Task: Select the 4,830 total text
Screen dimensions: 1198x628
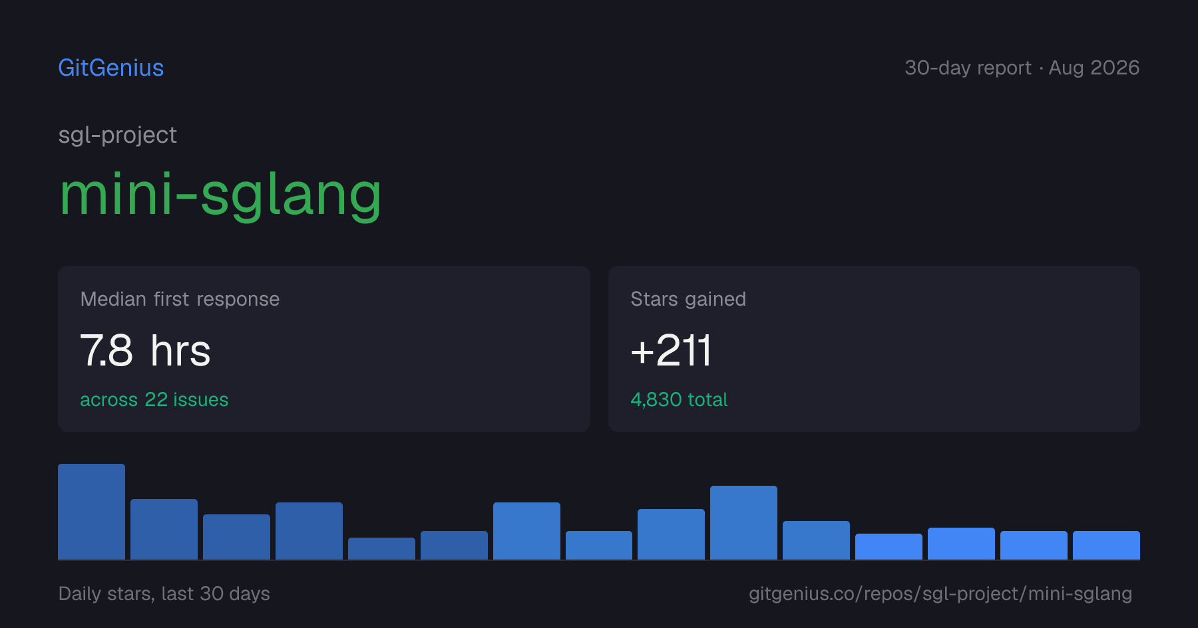Action: [679, 399]
